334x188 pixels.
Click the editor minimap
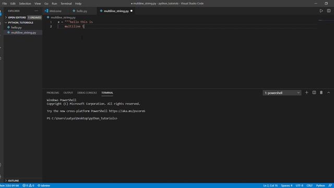[326, 20]
